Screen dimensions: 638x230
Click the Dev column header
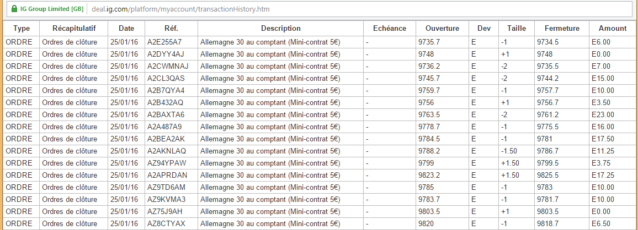483,29
